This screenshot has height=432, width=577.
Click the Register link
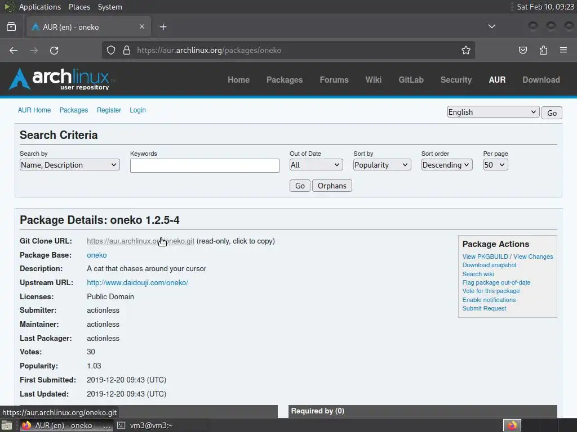(x=109, y=110)
